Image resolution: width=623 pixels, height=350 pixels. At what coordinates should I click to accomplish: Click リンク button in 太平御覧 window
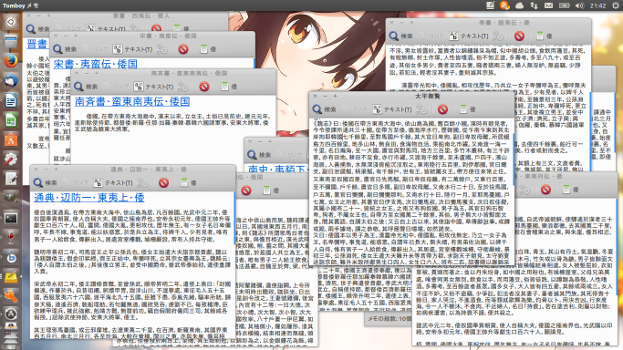(355, 109)
